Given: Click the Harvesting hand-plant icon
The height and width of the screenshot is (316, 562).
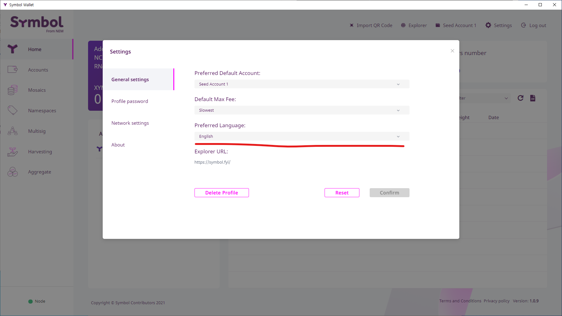Looking at the screenshot, I should (x=12, y=151).
